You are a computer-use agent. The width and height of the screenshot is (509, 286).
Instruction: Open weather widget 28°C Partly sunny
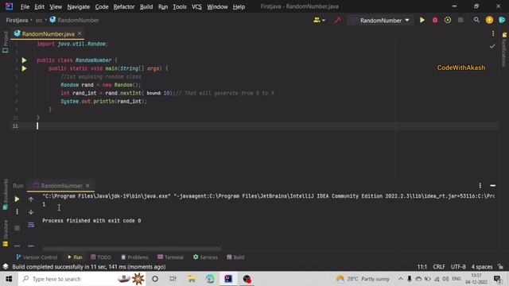click(363, 279)
